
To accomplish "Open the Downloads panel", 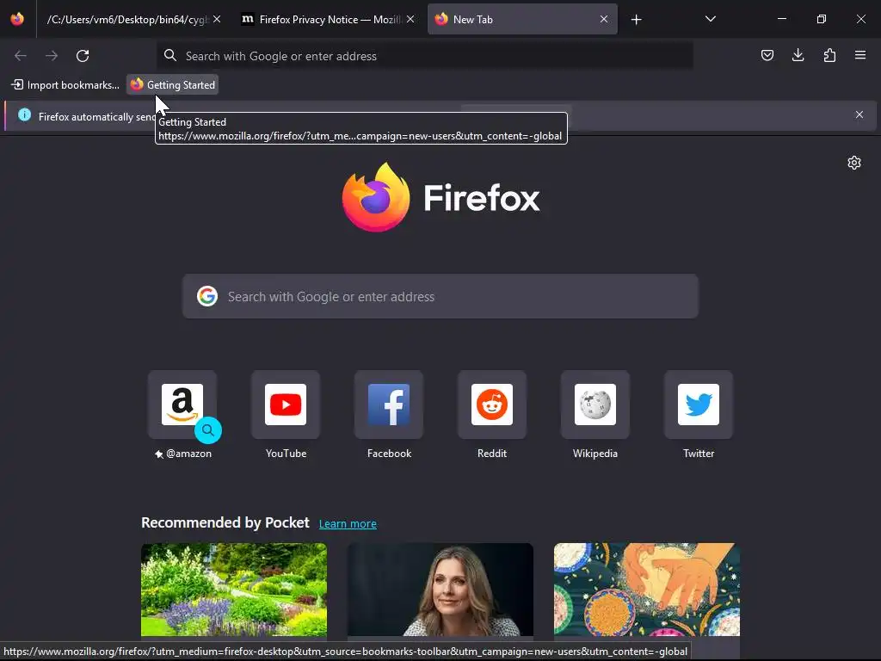I will [798, 55].
